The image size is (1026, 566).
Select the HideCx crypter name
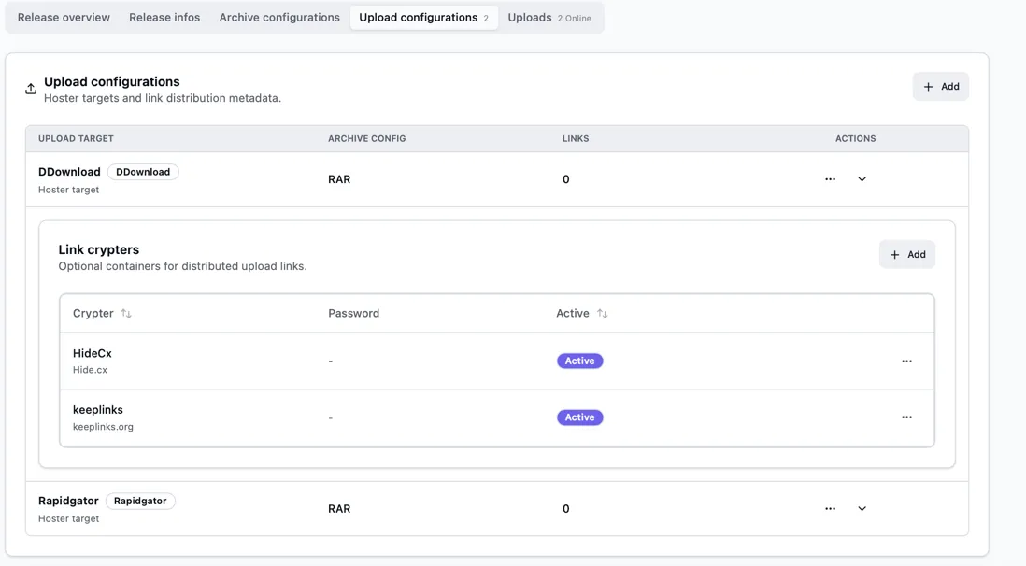pyautogui.click(x=93, y=353)
